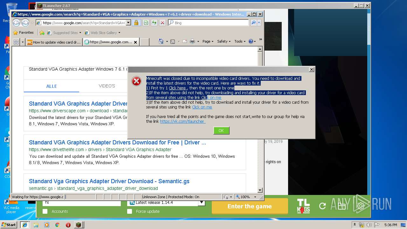Open new blank tab button

point(144,42)
